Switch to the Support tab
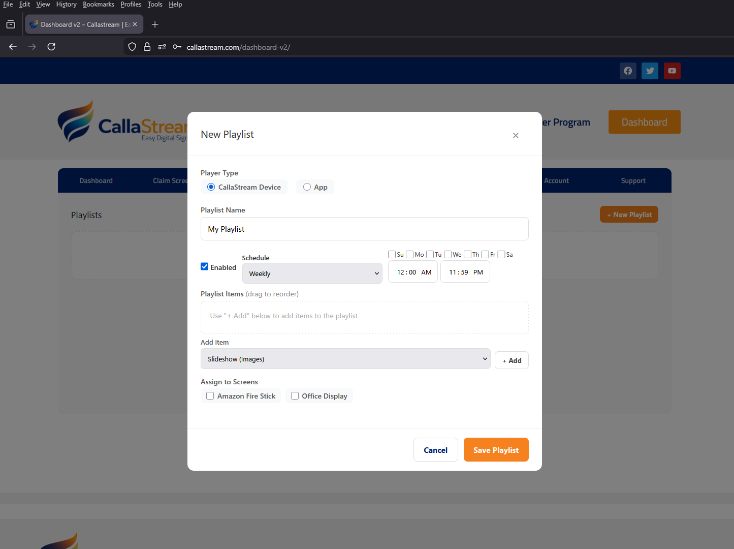This screenshot has height=549, width=734. (633, 180)
